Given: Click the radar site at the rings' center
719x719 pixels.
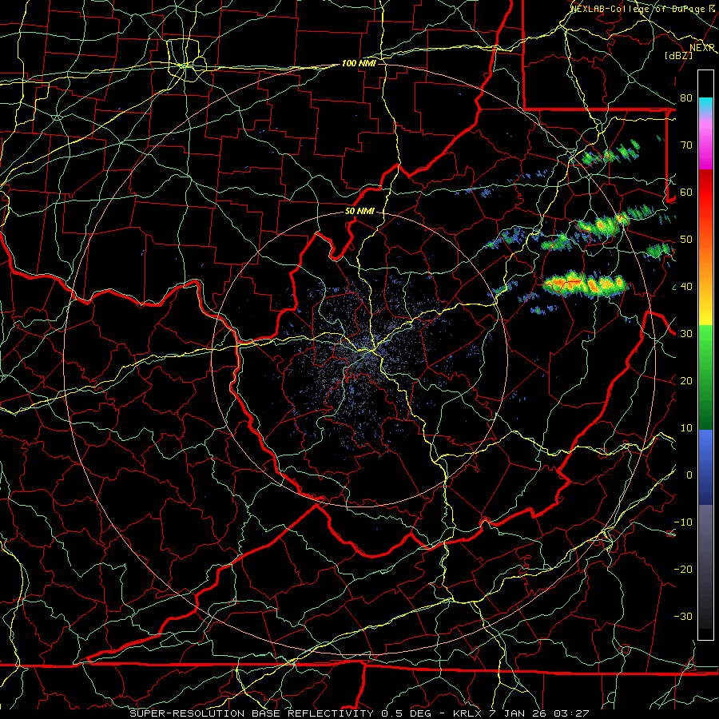Looking at the screenshot, I should (x=360, y=359).
